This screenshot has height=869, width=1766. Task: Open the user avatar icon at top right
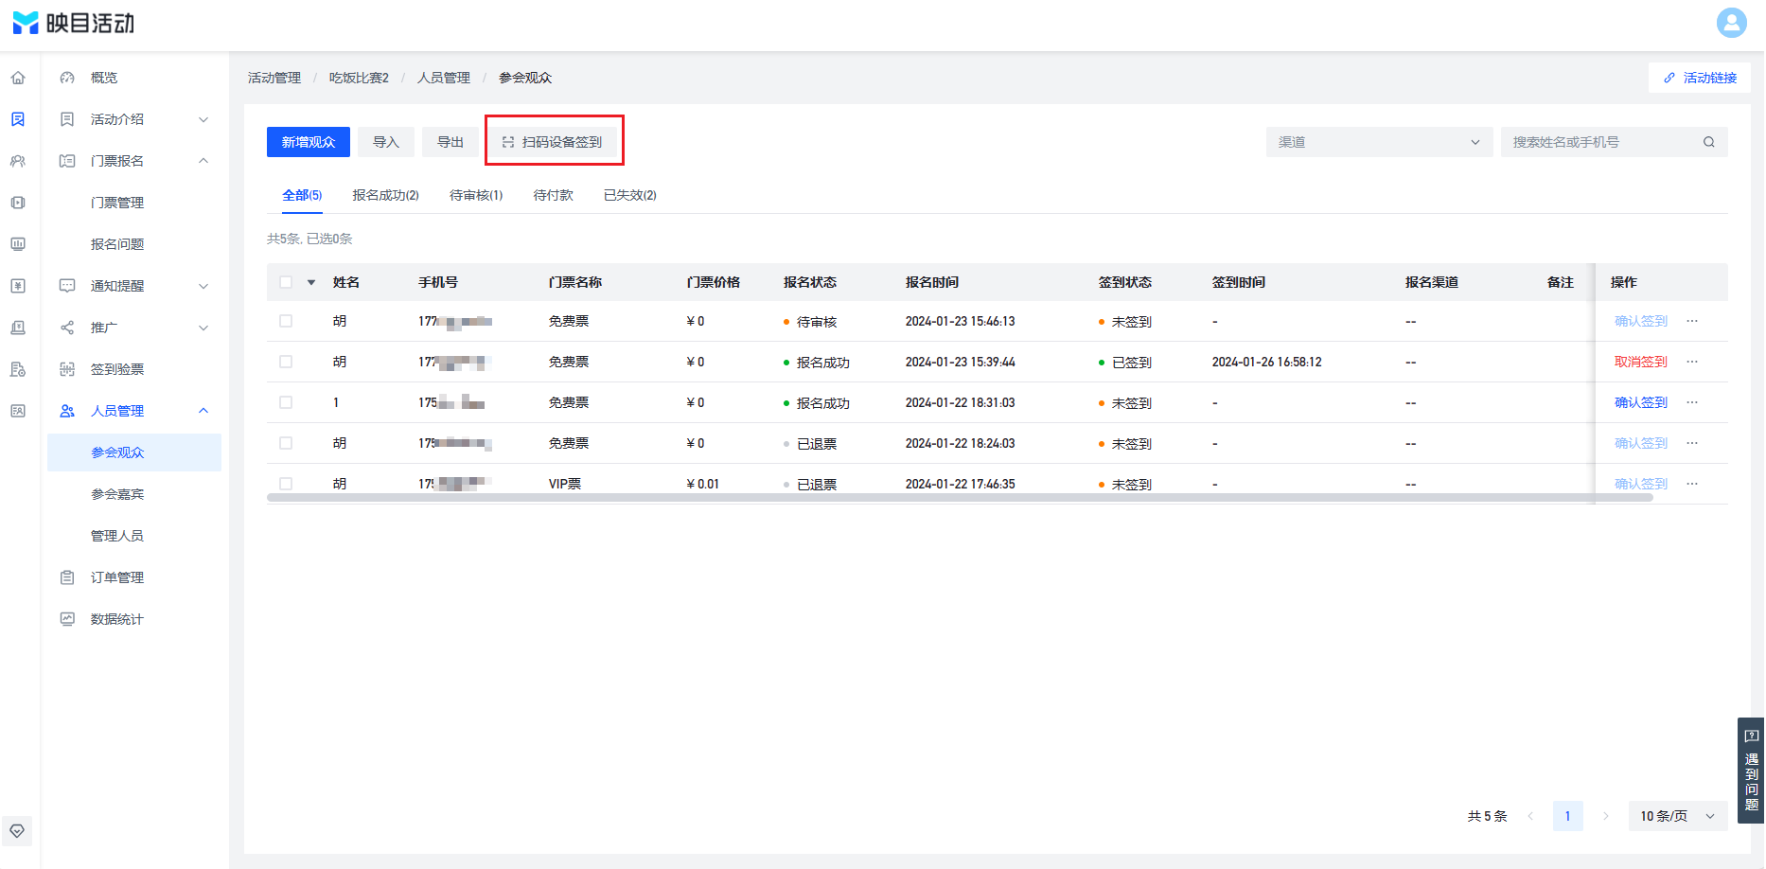(1731, 23)
